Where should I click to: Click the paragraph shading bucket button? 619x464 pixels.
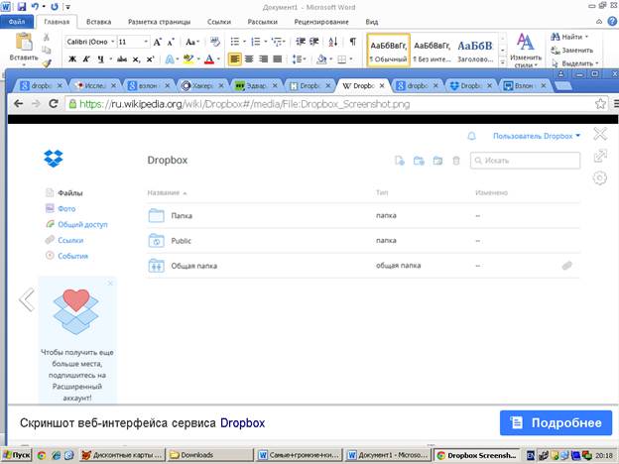321,59
